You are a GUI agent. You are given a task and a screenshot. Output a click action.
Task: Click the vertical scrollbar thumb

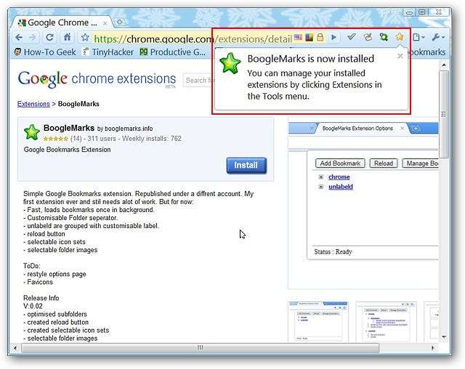[x=444, y=114]
